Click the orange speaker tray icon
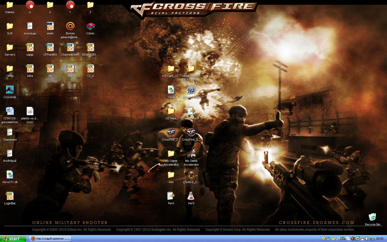387x242 pixels. pos(353,239)
